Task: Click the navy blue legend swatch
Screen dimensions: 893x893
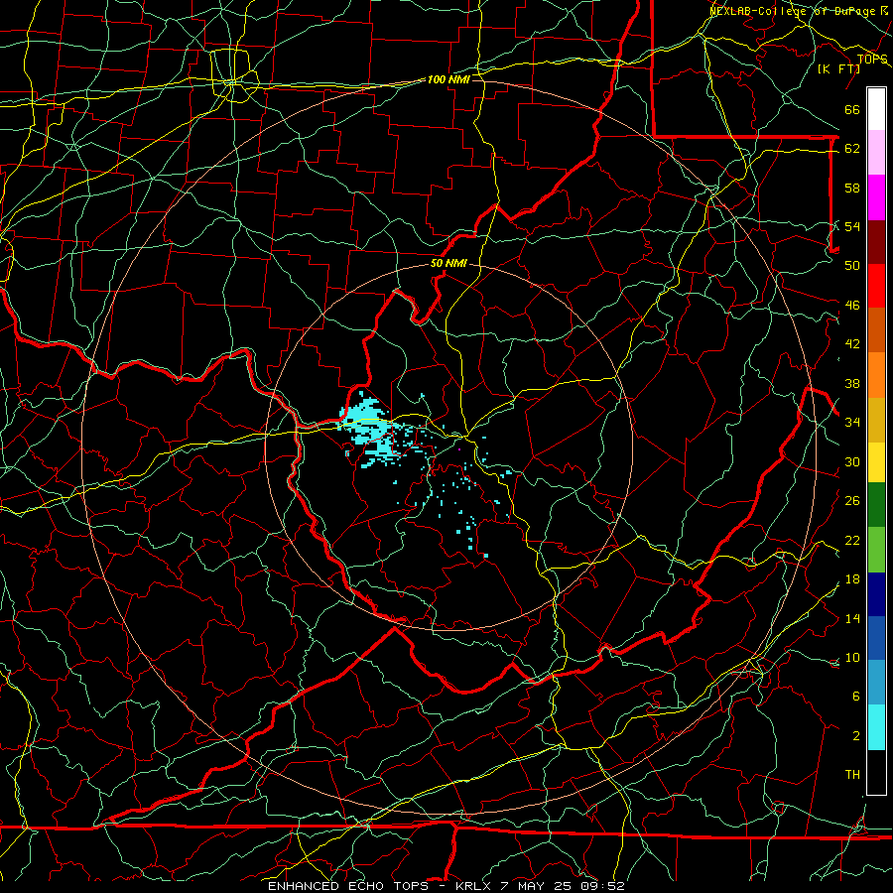Action: pyautogui.click(x=876, y=594)
